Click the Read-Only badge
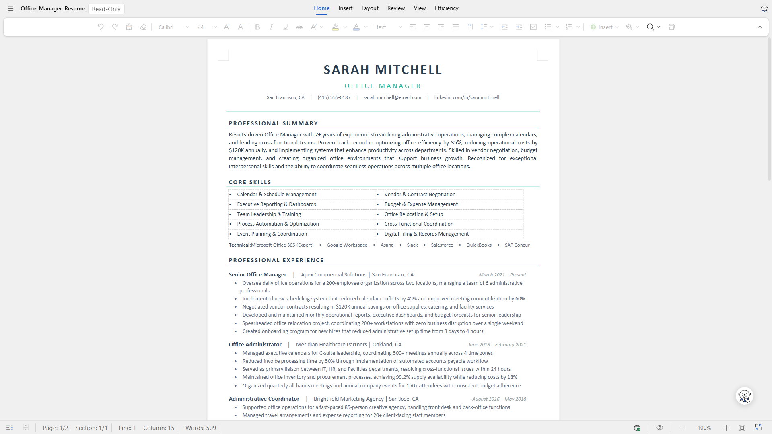Screen dimensions: 772x434 106,9
